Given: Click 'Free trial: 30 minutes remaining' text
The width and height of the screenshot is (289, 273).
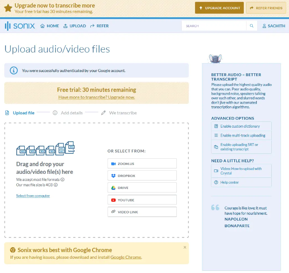Looking at the screenshot, I should point(97,90).
